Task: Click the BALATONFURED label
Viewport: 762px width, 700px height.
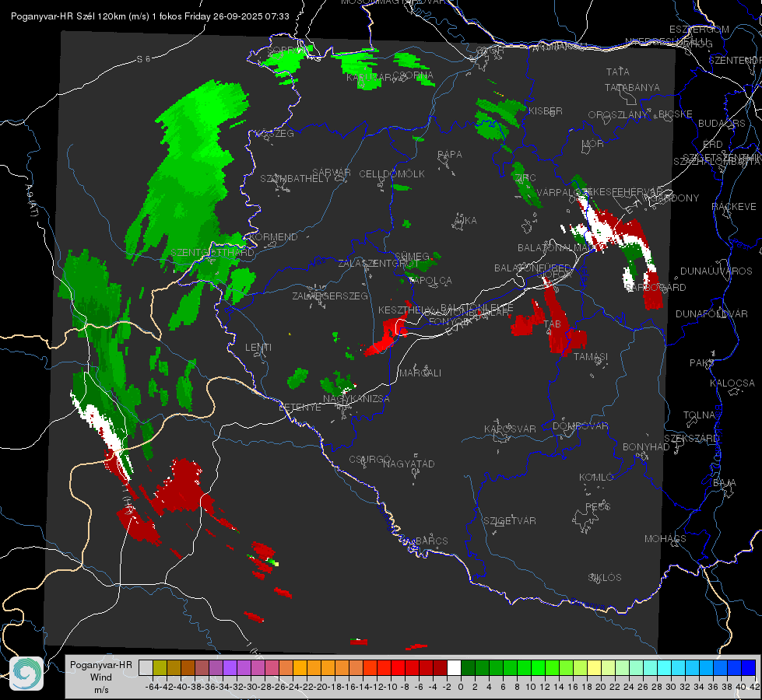Action: pos(532,268)
